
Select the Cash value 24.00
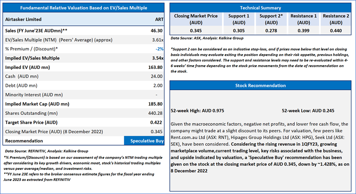(157, 76)
